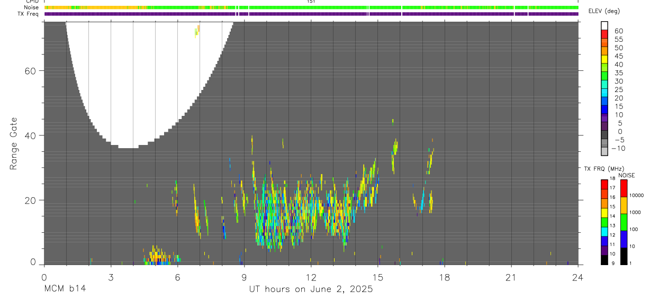The image size is (650, 300).
Task: Click Range Gate axis tick label '40'
Action: (30, 135)
